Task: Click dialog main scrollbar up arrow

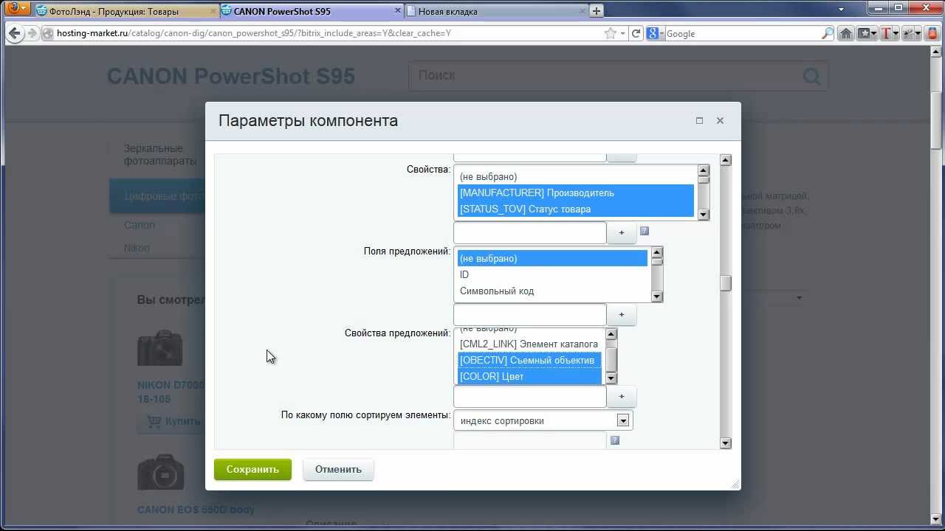Action: click(x=726, y=160)
